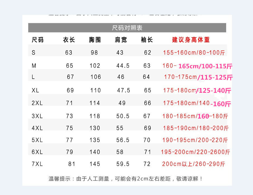
Task: Select size XL row label
Action: pos(34,90)
